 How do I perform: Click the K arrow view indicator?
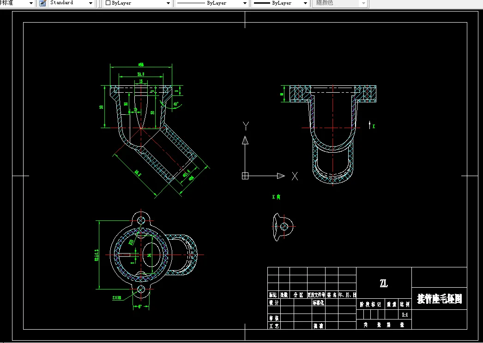tap(372, 125)
